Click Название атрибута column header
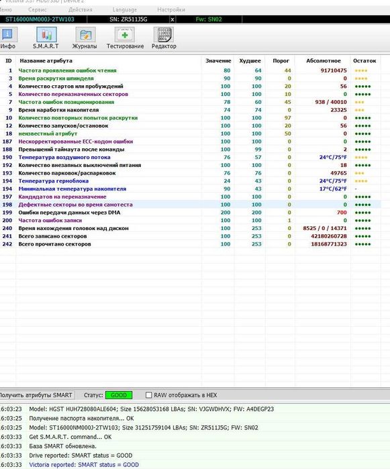Image resolution: width=390 pixels, height=469 pixels. coord(46,60)
